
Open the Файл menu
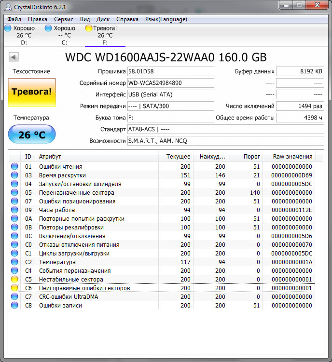(x=14, y=19)
